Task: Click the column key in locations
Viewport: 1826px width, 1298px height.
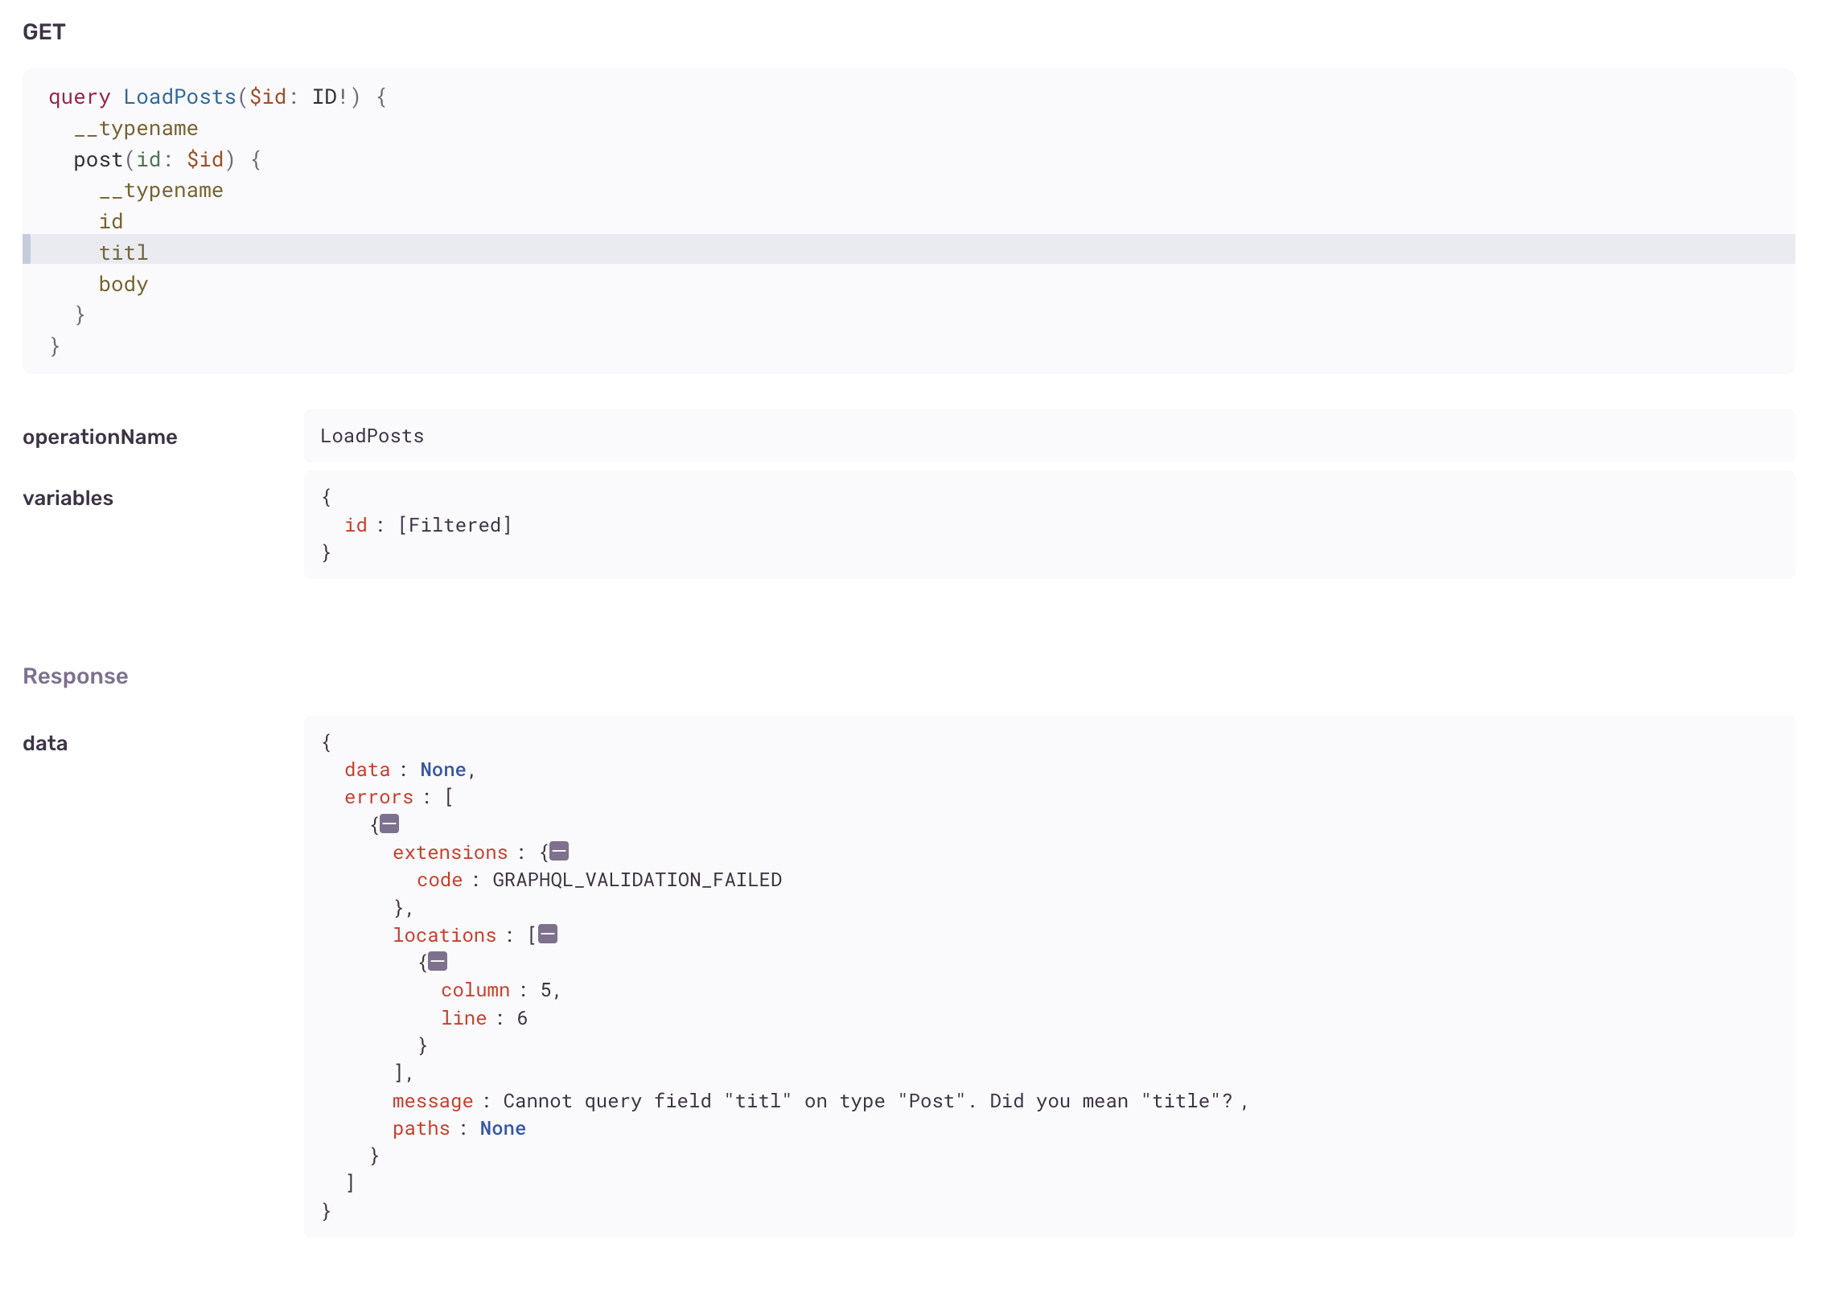Action: pos(475,990)
